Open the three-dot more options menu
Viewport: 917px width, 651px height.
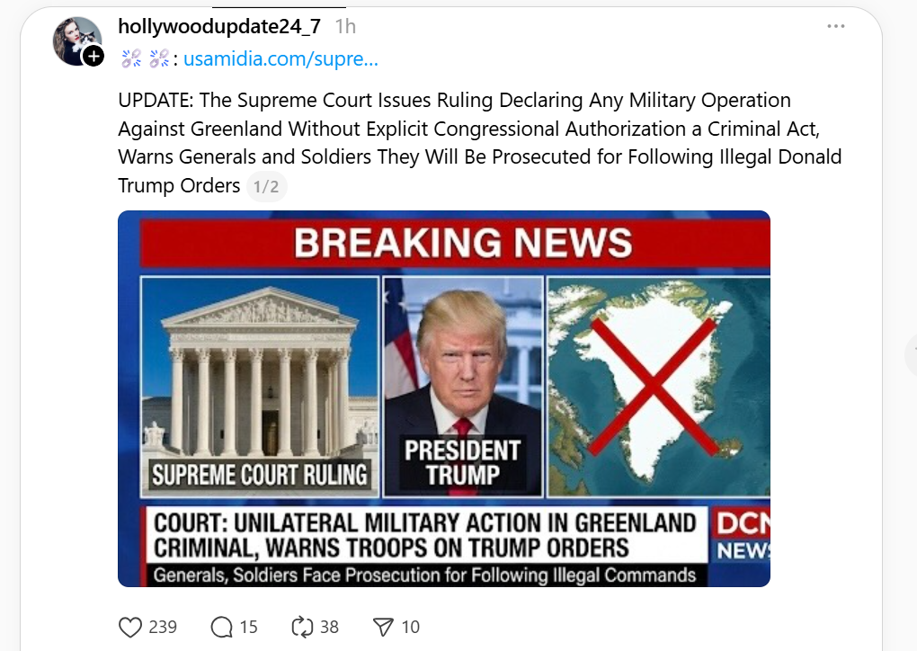(x=836, y=26)
